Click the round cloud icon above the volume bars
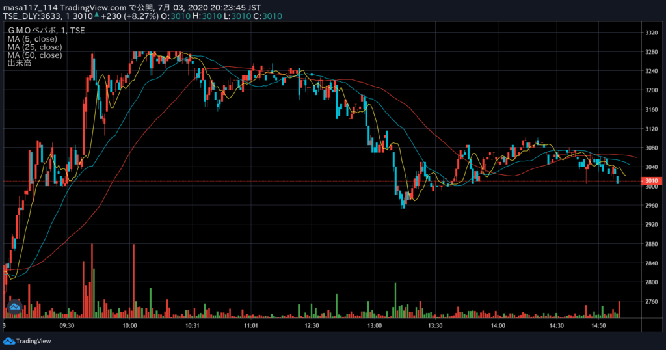This screenshot has height=350, width=666. click(x=15, y=306)
